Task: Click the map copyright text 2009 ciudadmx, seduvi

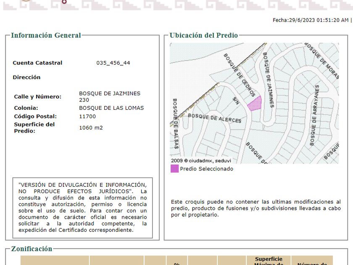Action: coord(201,161)
